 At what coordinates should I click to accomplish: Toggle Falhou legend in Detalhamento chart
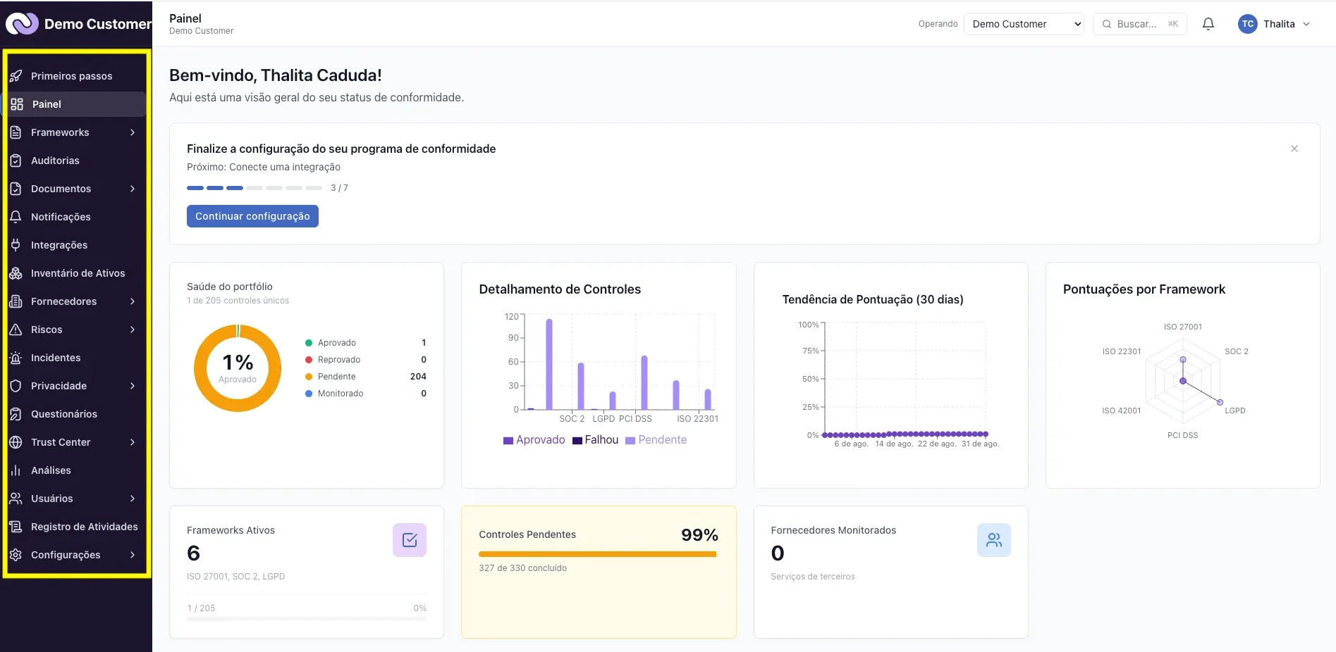point(596,440)
